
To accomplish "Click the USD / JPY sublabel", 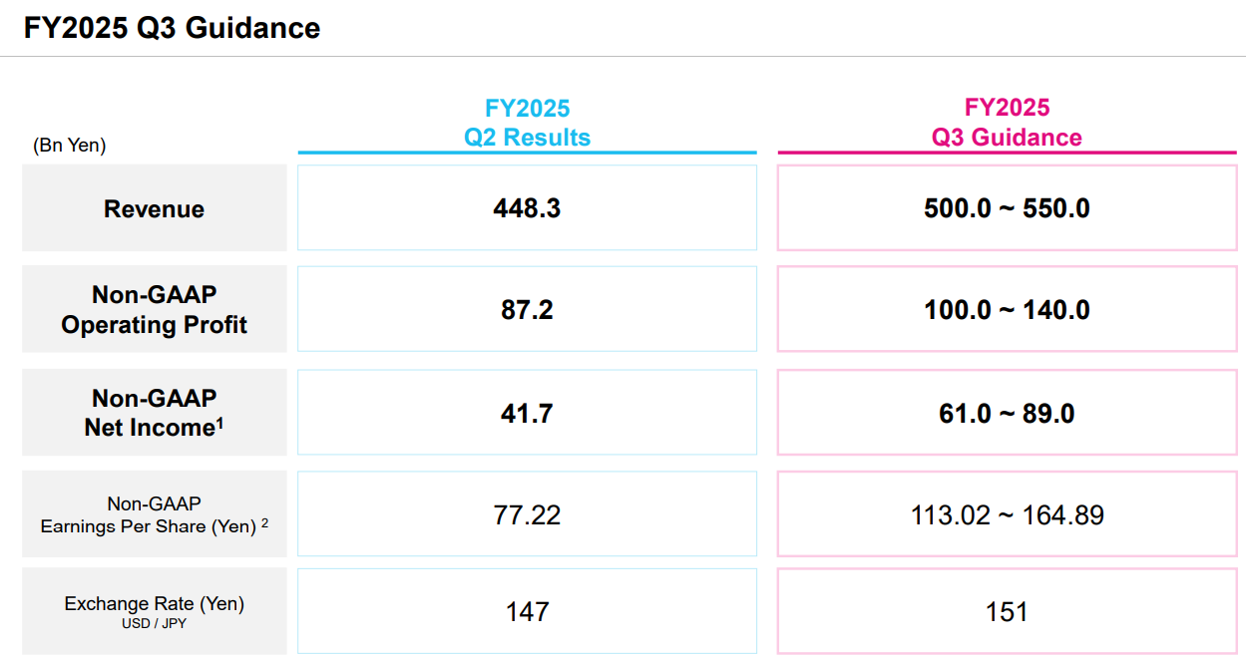I will point(154,624).
